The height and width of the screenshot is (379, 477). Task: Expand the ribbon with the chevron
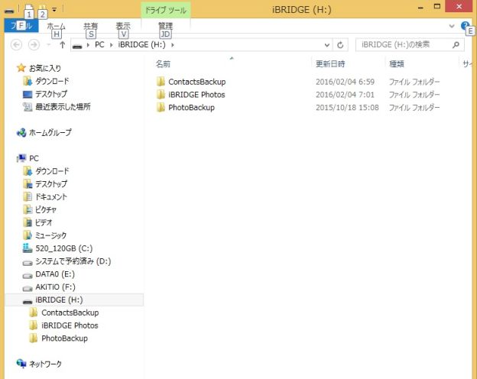pos(452,26)
